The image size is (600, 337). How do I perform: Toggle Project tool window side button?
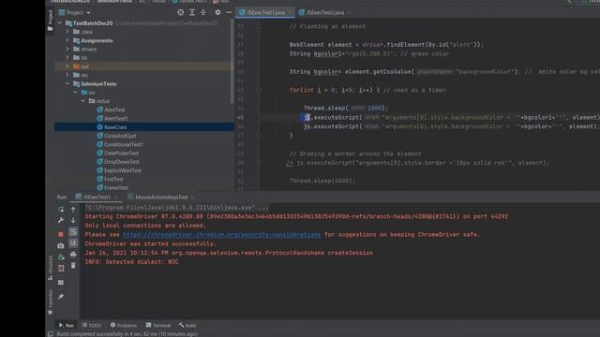point(50,22)
